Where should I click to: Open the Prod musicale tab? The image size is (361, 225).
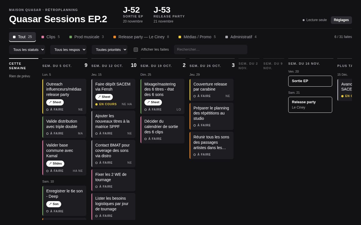click(87, 37)
